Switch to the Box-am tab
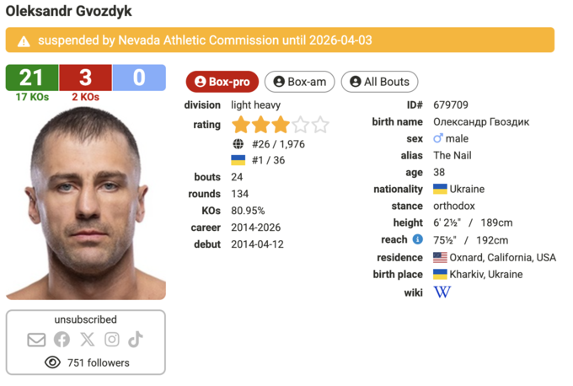The image size is (573, 386). pos(300,82)
